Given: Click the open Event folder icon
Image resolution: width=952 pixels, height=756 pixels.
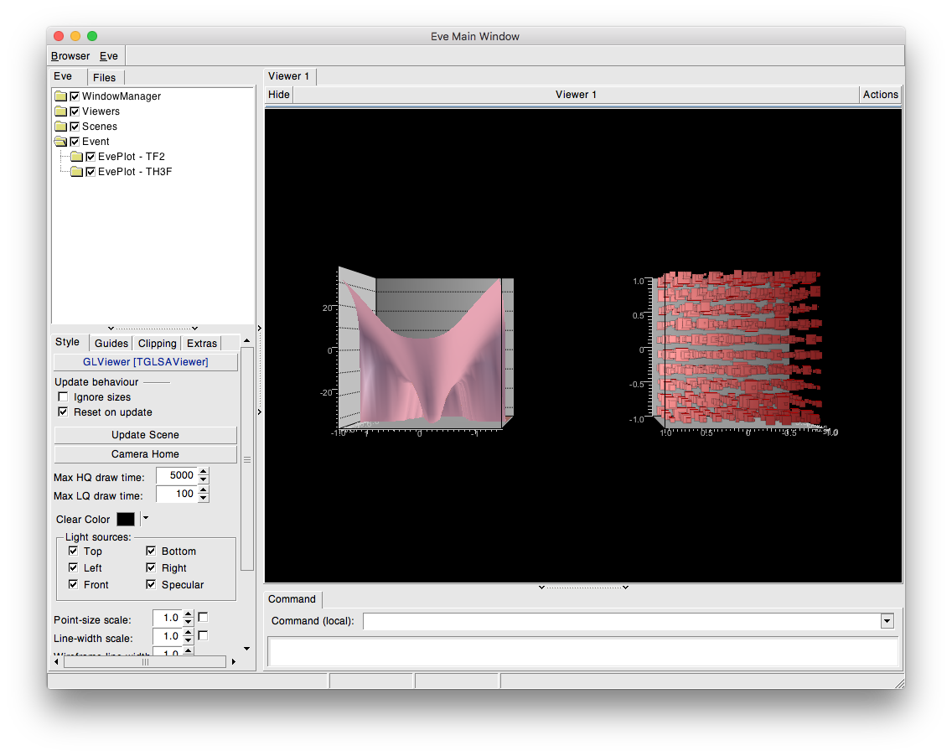Looking at the screenshot, I should click(60, 142).
